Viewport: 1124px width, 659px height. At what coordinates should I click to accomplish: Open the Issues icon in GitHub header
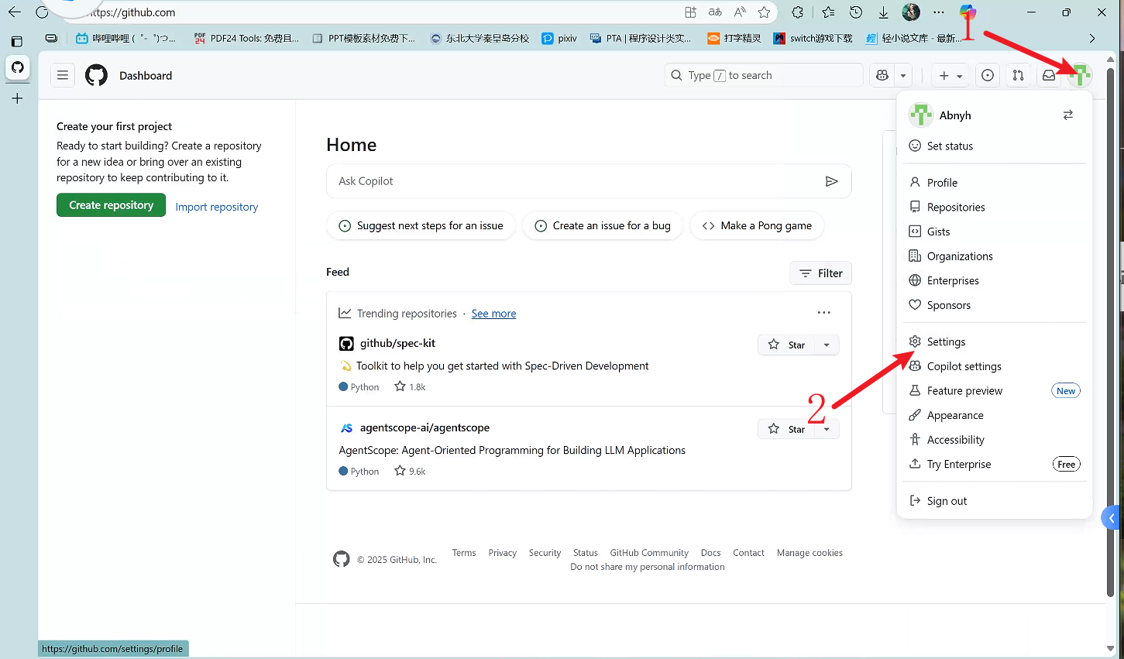tap(988, 75)
